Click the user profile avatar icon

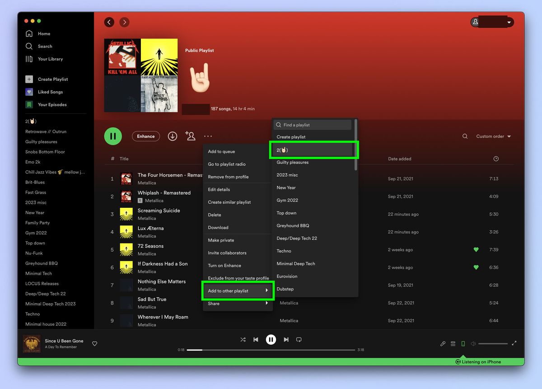pos(475,22)
